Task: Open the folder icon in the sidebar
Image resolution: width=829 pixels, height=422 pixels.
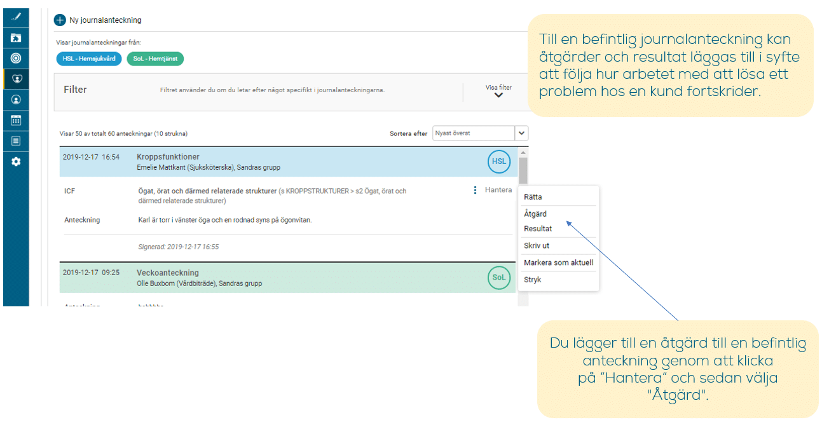Action: point(16,37)
